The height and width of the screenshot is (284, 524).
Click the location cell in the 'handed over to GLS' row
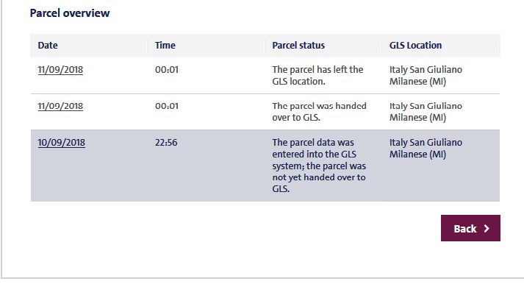pos(426,112)
